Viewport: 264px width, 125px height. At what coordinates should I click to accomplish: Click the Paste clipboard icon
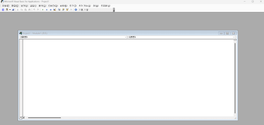click(25, 10)
